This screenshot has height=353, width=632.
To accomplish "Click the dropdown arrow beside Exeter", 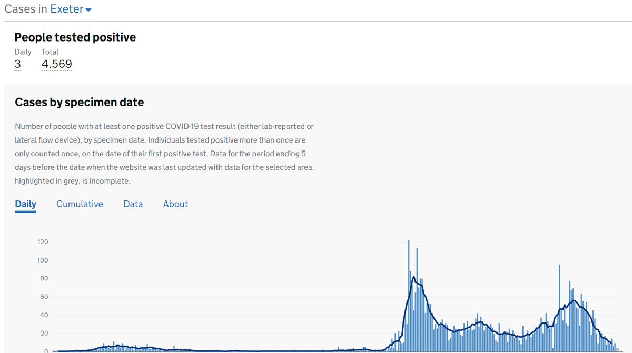I will 88,11.
